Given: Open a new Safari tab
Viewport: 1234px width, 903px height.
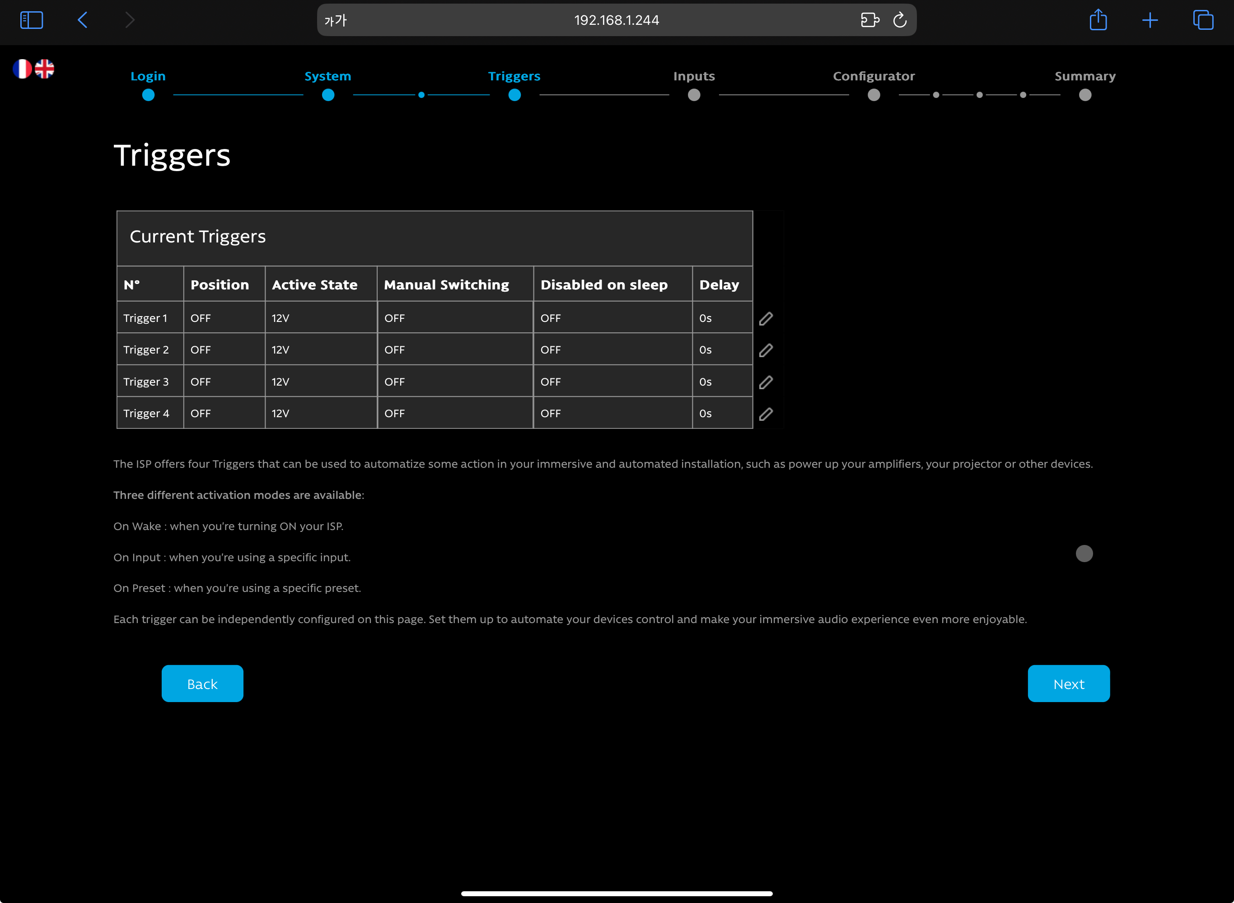Looking at the screenshot, I should tap(1150, 20).
